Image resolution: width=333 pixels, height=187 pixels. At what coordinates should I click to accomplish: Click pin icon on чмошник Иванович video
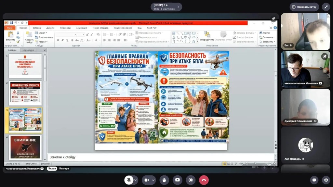coord(325,56)
